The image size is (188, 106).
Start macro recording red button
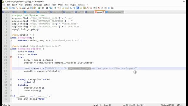click(99, 8)
